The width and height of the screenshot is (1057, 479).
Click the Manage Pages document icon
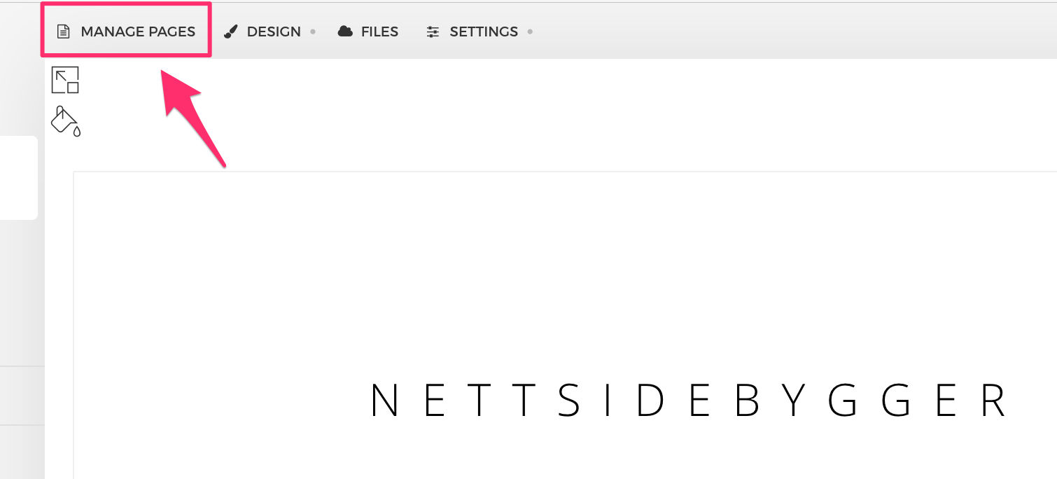click(x=64, y=32)
